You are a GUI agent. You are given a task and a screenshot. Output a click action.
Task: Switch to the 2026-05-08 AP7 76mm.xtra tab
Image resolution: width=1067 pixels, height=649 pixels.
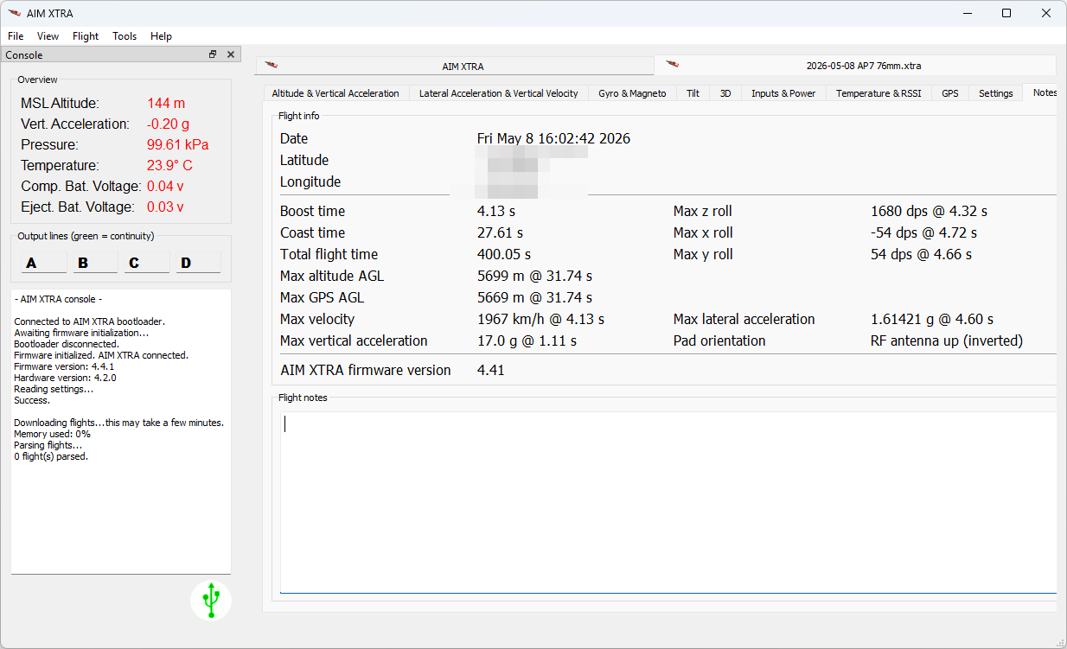pos(855,65)
